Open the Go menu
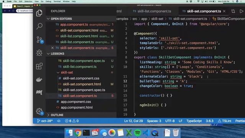245x138 pixels. click(42, 2)
